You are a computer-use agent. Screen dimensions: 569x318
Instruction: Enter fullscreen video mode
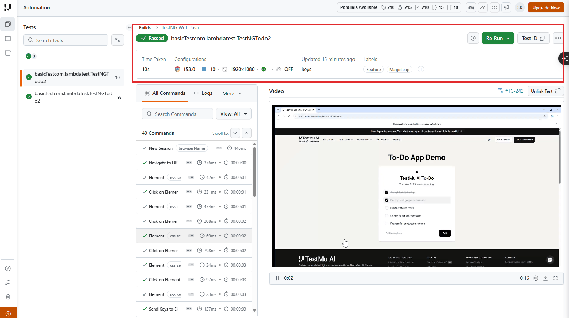(x=555, y=278)
